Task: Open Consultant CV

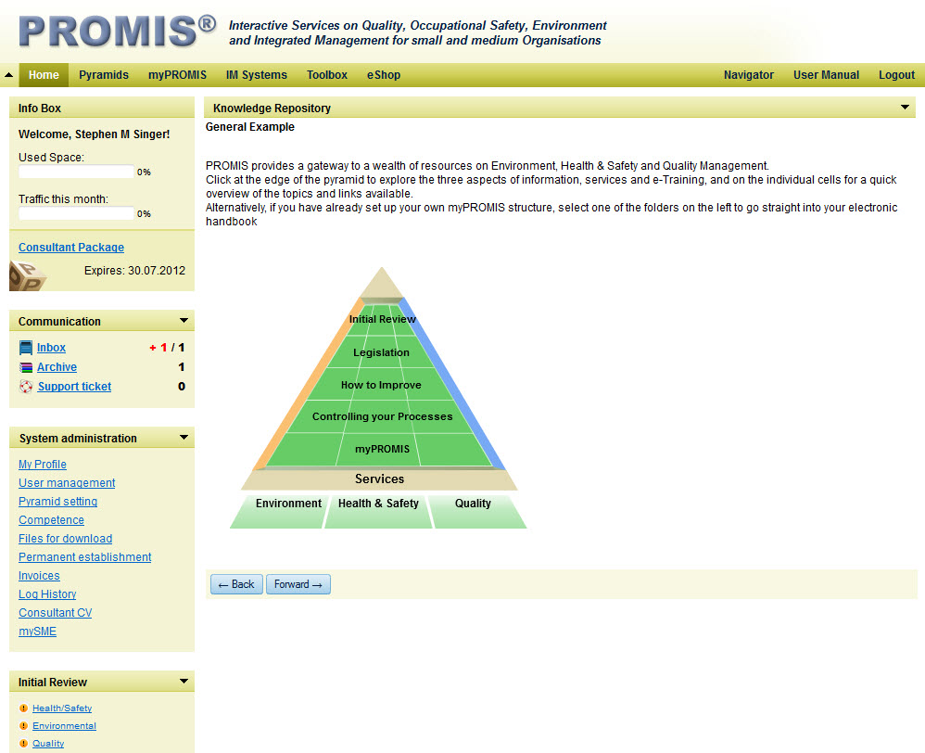Action: pyautogui.click(x=56, y=613)
